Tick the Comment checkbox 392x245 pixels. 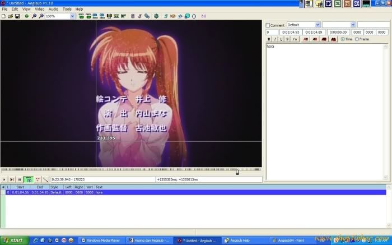268,25
